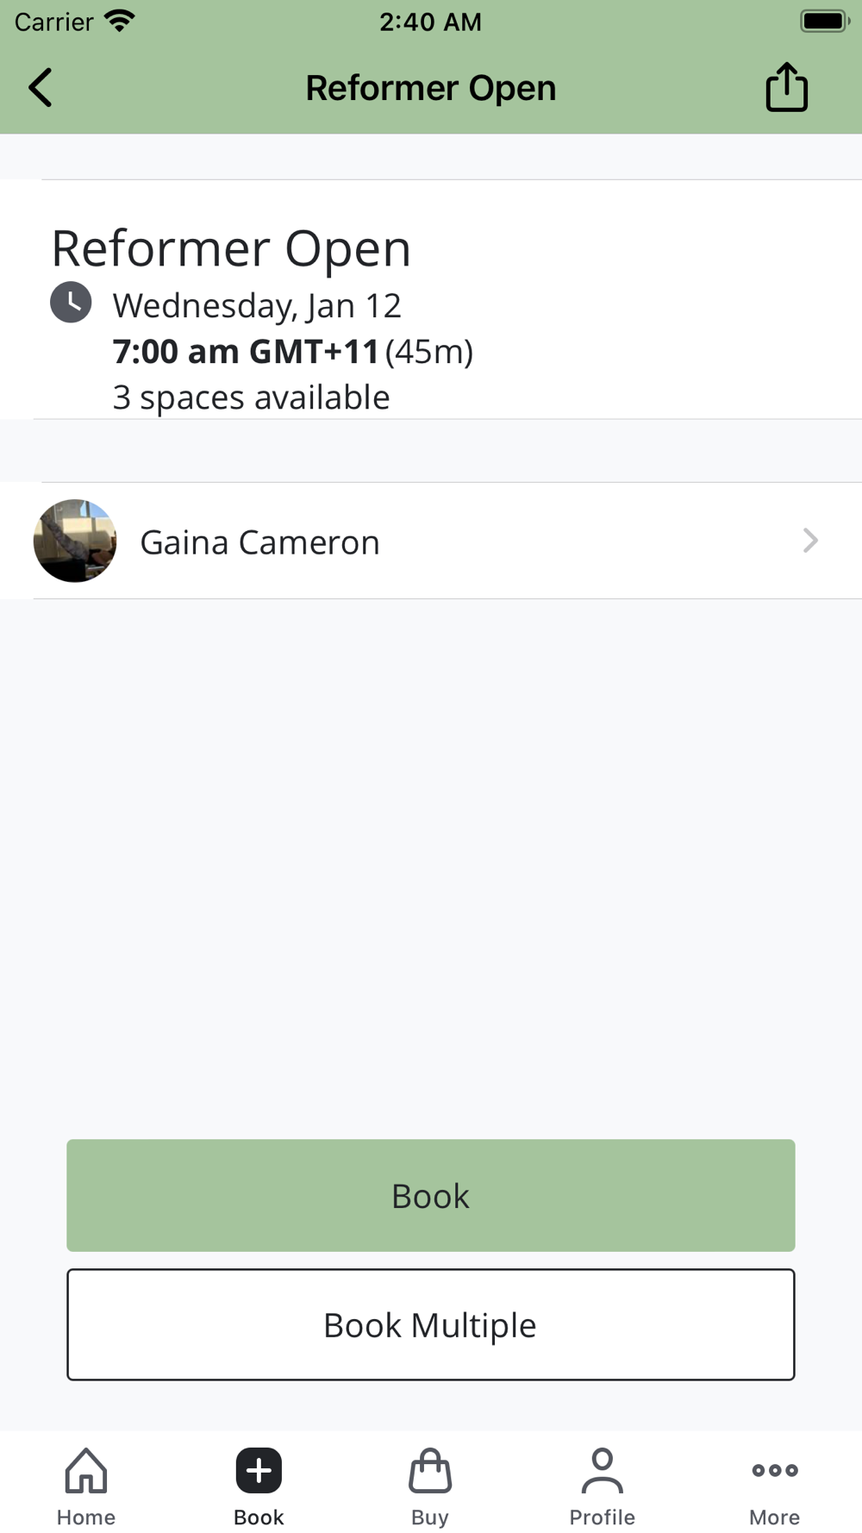Open the Buy shopping bag tab
Screen dimensions: 862x1533
[x=430, y=1486]
